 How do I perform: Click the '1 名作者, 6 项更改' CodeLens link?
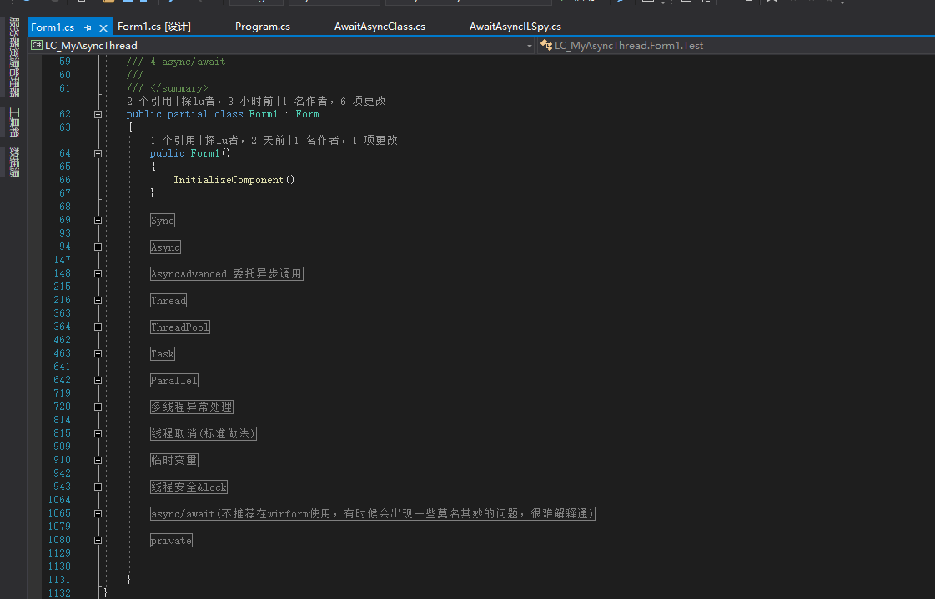pos(334,102)
